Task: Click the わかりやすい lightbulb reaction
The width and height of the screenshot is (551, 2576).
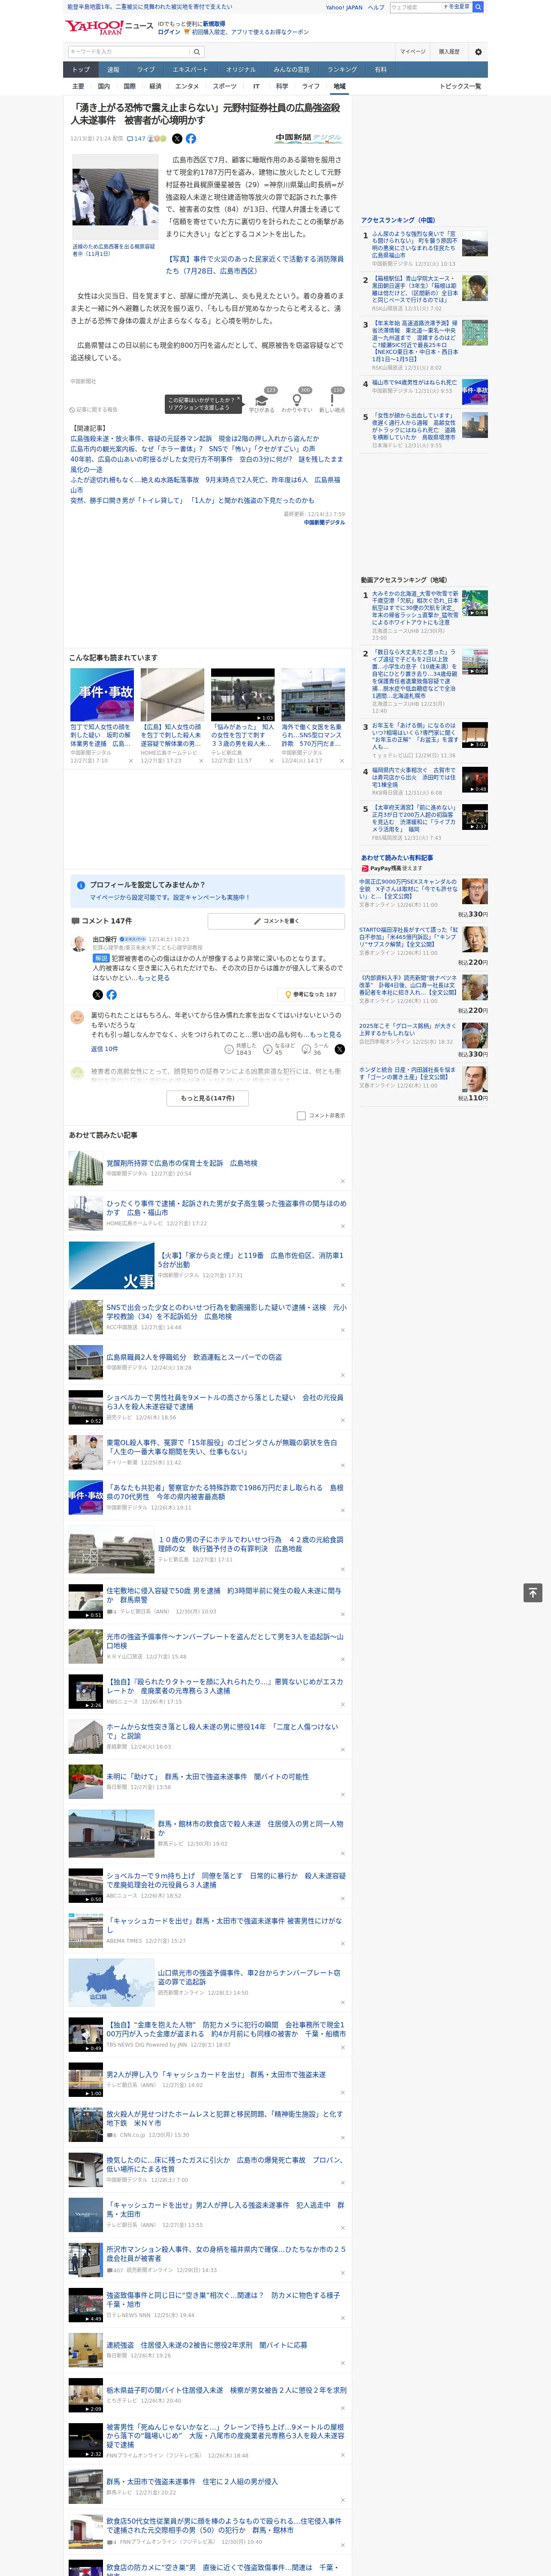Action: (297, 401)
